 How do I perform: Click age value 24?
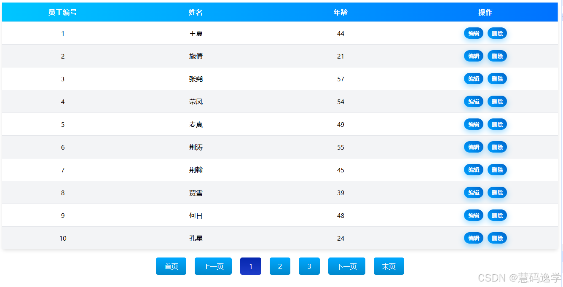pos(340,238)
